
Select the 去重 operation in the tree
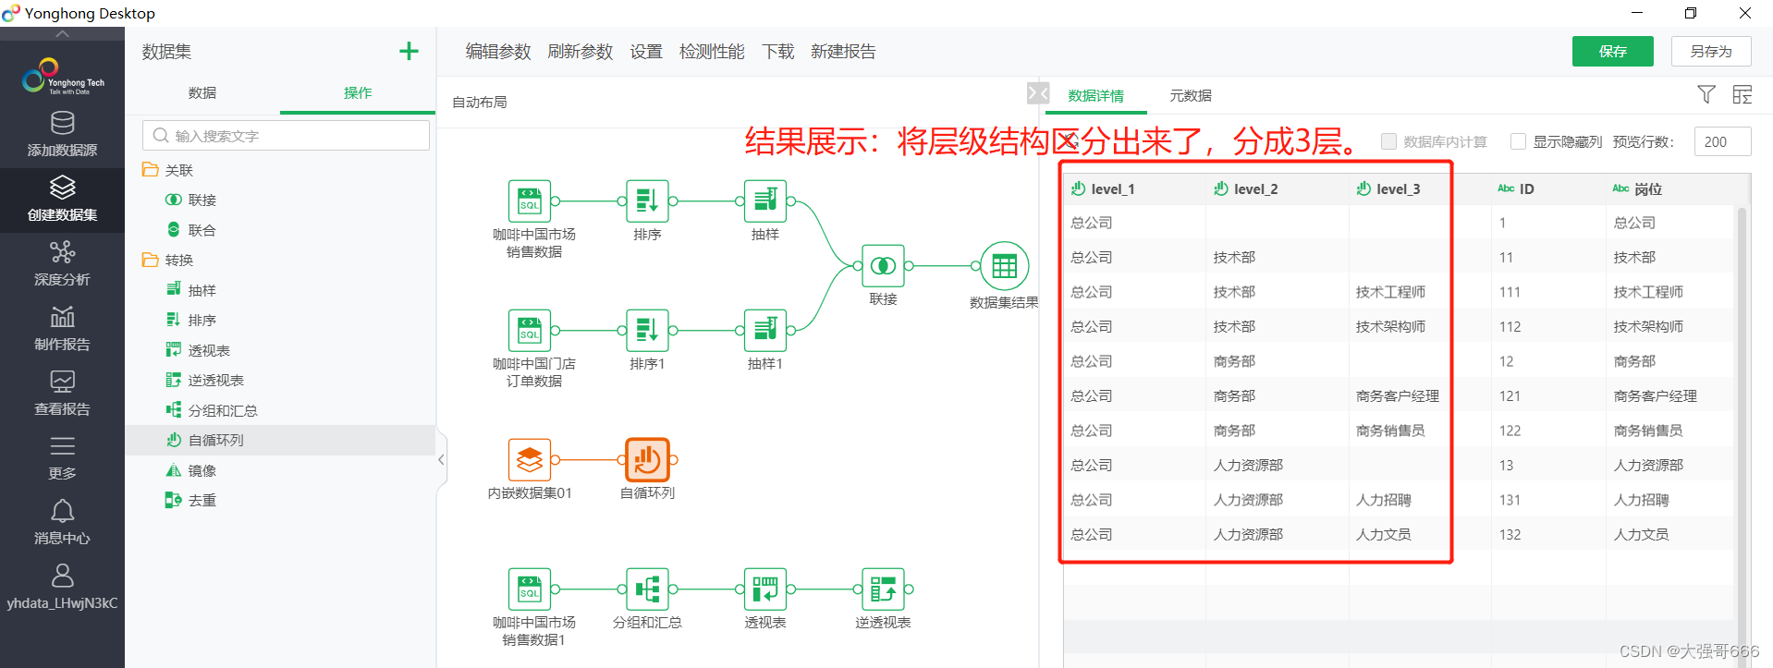click(202, 500)
